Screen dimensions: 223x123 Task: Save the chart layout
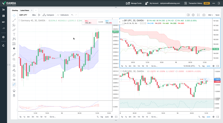point(217,15)
